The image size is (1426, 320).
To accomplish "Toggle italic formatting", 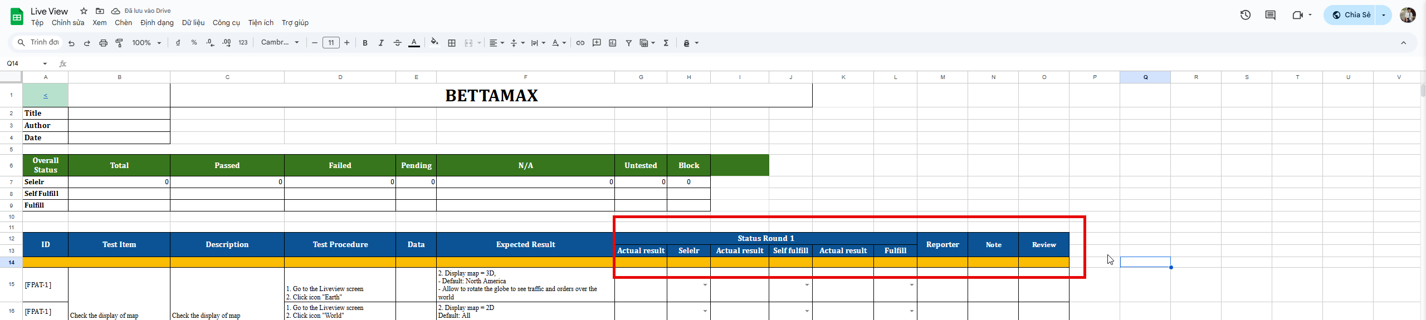I will pos(381,43).
